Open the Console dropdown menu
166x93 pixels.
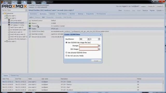click(160, 10)
